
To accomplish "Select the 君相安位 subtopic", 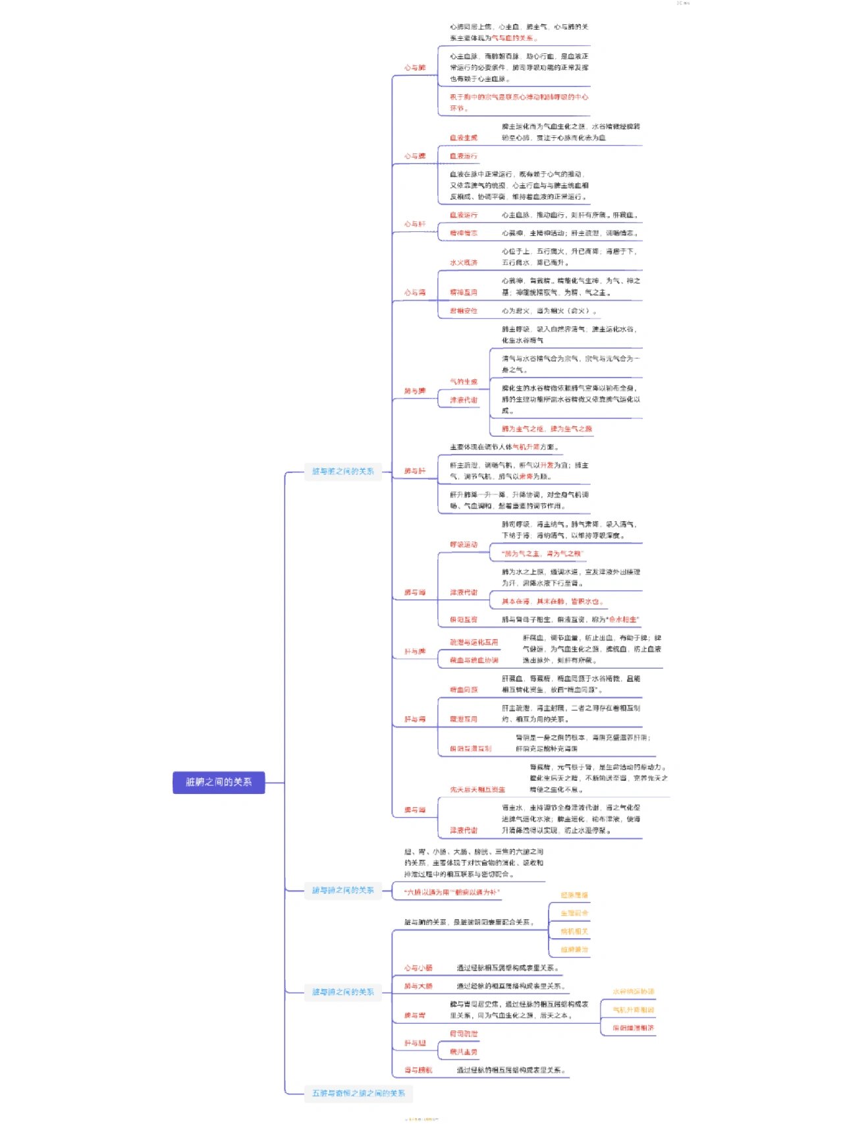I will pyautogui.click(x=464, y=311).
